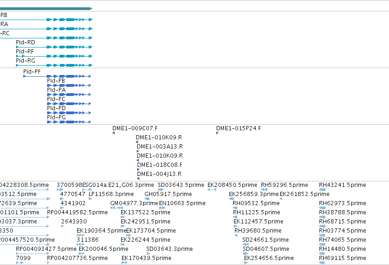The height and width of the screenshot is (265, 389).
Task: Click RH69115.5prime EST label
Action: 343,258
